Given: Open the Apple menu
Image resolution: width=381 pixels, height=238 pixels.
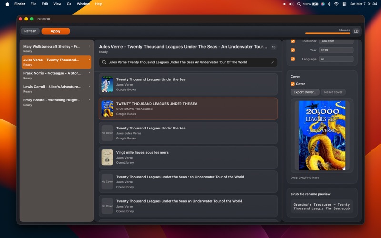Looking at the screenshot, I should (x=7, y=4).
